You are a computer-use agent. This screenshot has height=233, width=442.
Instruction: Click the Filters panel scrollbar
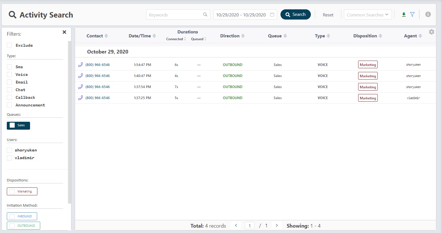pyautogui.click(x=69, y=122)
